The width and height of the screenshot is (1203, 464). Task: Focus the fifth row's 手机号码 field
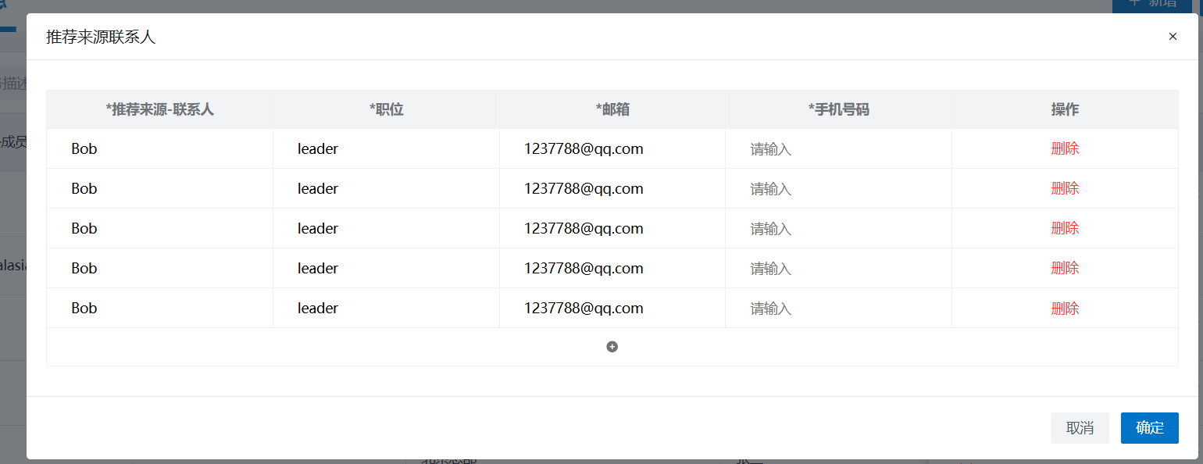coord(838,309)
